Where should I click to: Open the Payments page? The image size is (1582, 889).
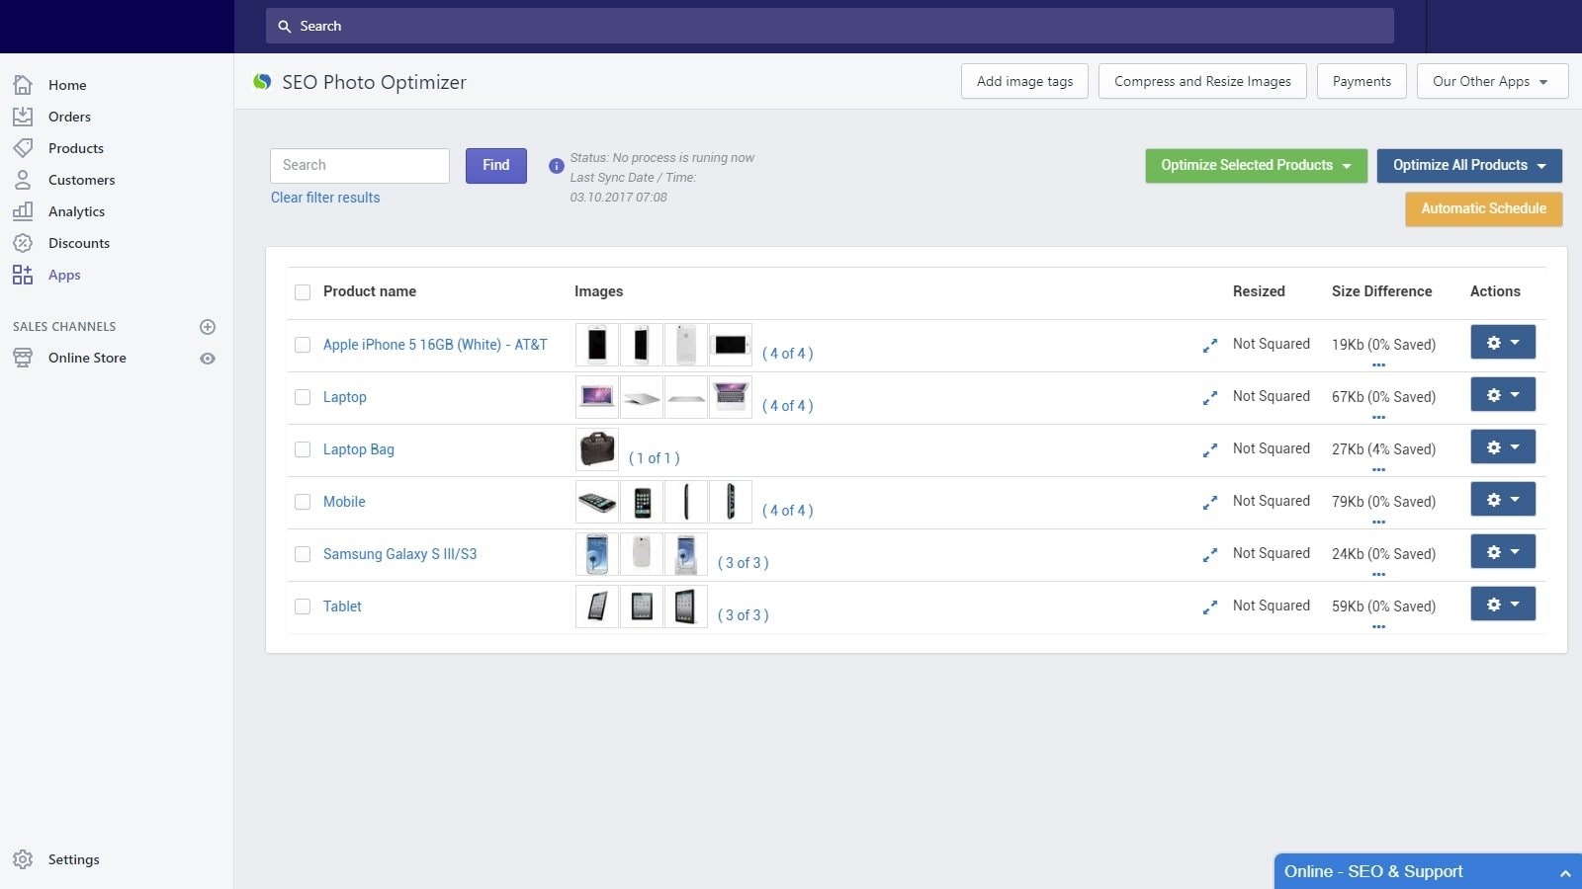coord(1362,81)
